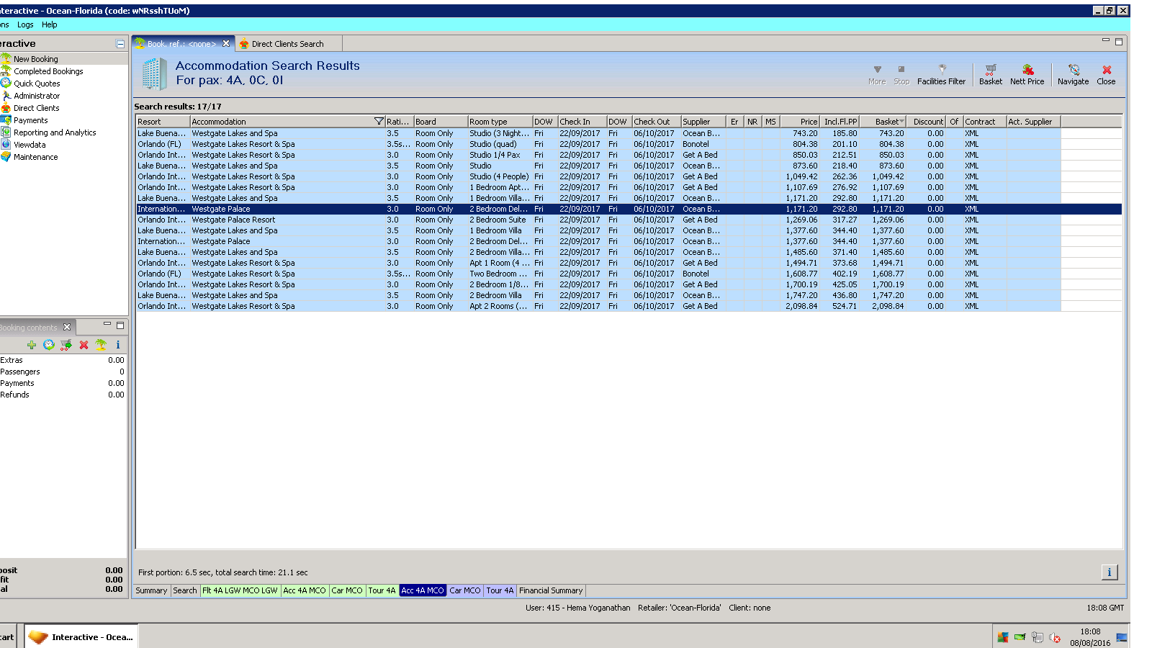Image resolution: width=1152 pixels, height=648 pixels.
Task: Open the Accommodation column filter funnel
Action: [379, 122]
